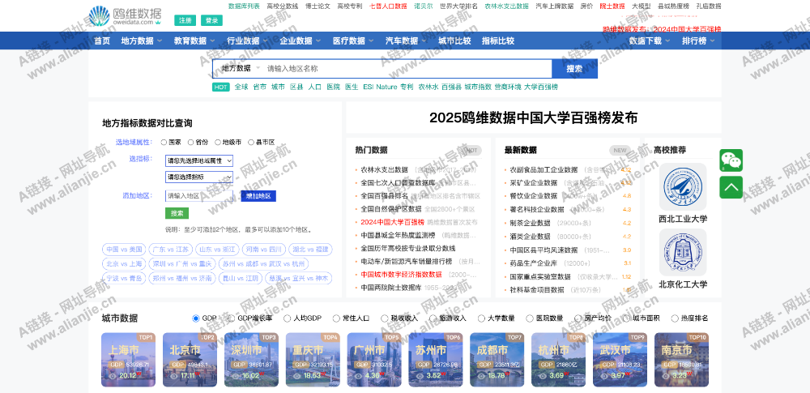Click the blue 搜索 button beside search bar

point(574,68)
